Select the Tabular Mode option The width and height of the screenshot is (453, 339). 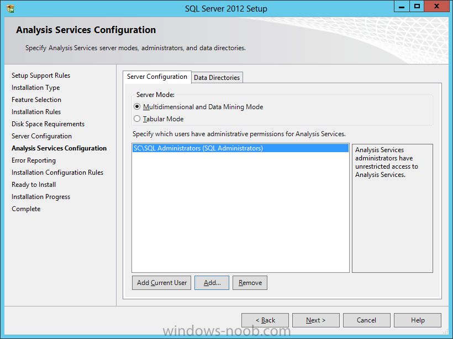click(159, 119)
